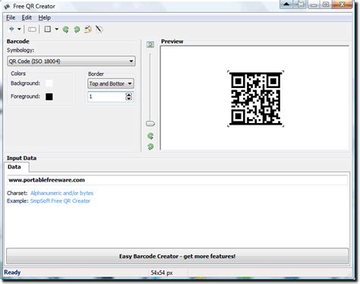Maximize the Free QR Creator window
Image resolution: width=360 pixels, height=284 pixels.
tap(326, 5)
